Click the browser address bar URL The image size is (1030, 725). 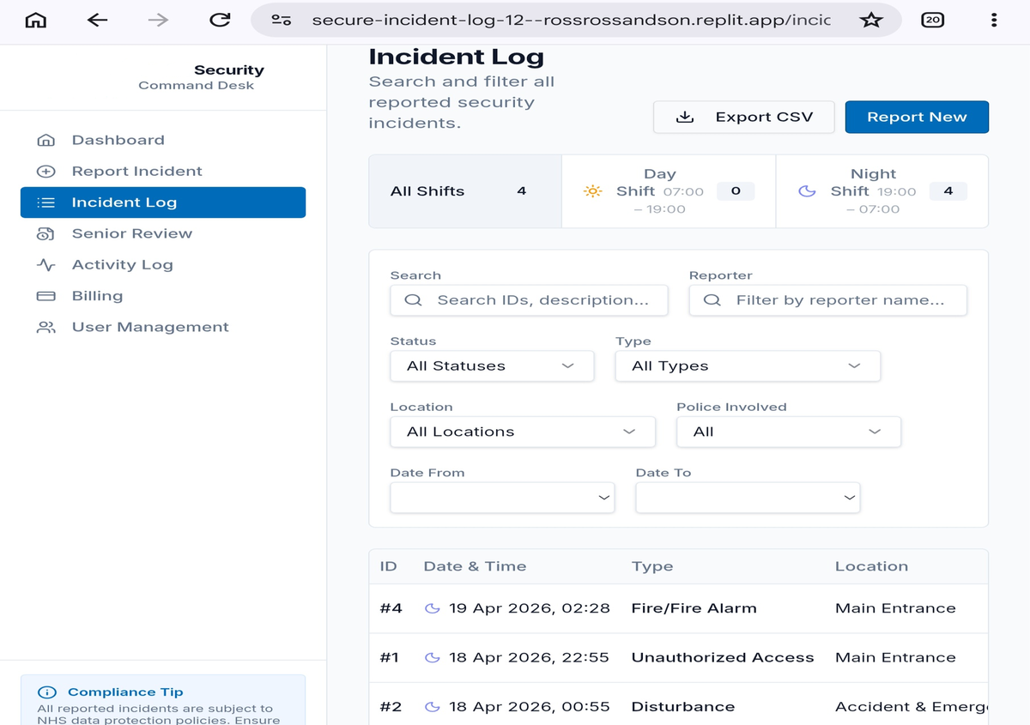[571, 20]
